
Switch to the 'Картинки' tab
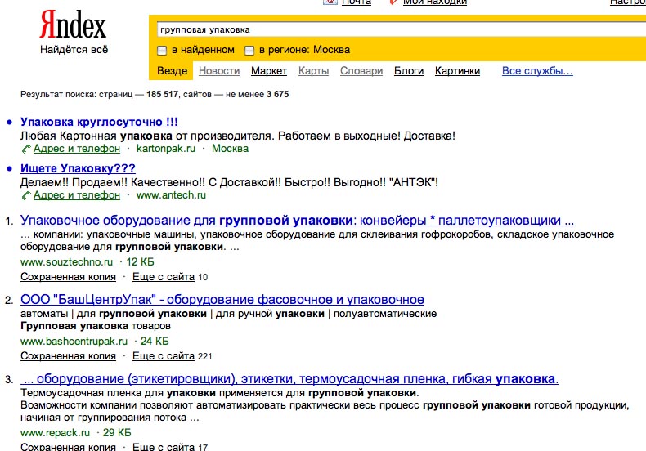(x=457, y=71)
